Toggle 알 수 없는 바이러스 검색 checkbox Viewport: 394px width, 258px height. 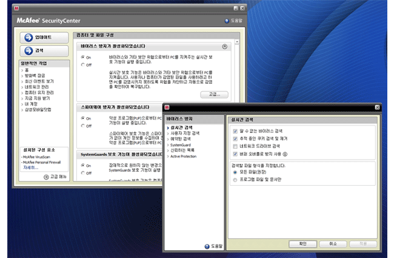[235, 131]
